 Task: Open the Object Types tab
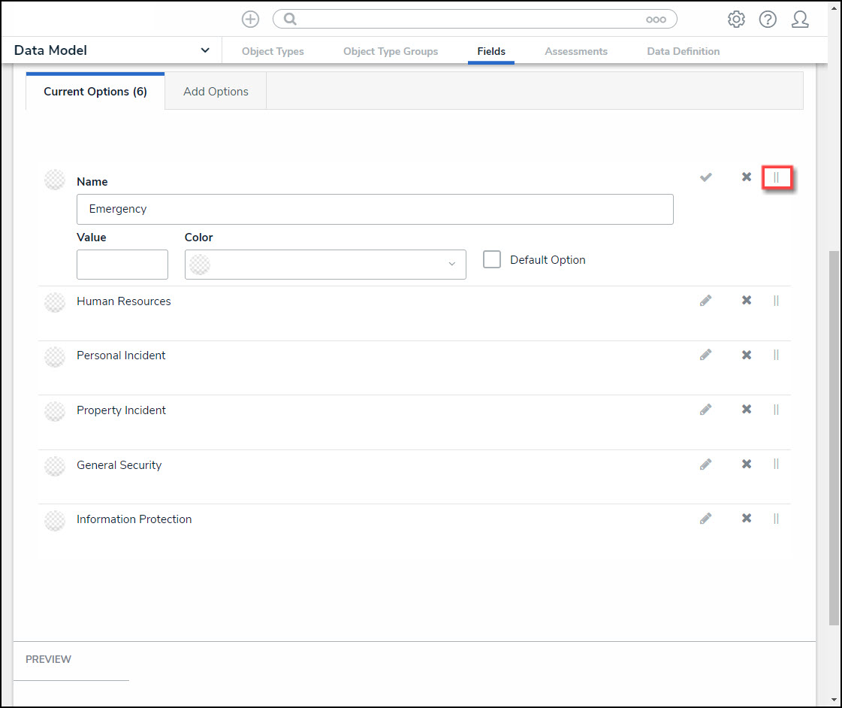pyautogui.click(x=273, y=51)
